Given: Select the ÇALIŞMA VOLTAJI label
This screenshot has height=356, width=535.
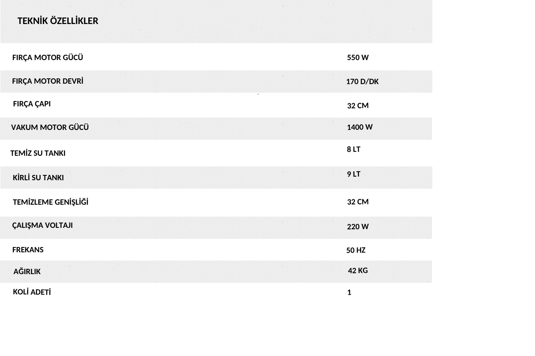Looking at the screenshot, I should 42,225.
